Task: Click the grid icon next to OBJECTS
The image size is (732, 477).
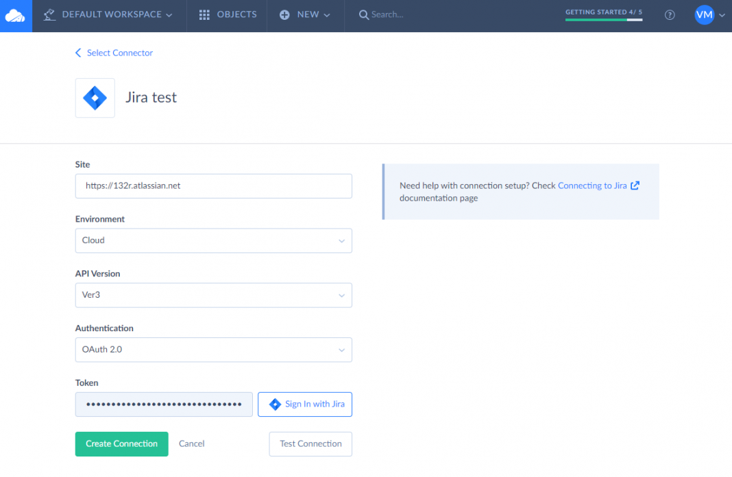Action: click(x=204, y=14)
